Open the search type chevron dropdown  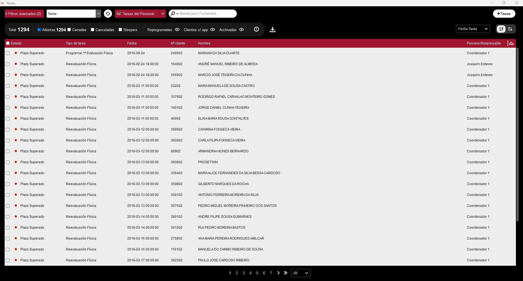pos(177,14)
